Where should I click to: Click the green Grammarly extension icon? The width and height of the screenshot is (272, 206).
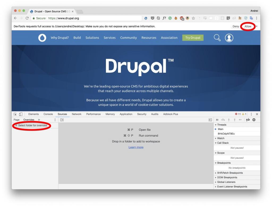[x=170, y=18]
